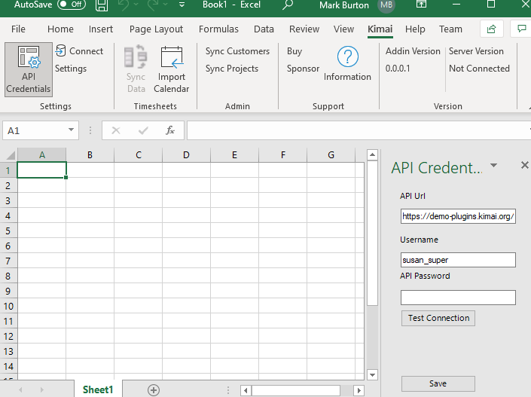Open the File tab
Screen dimensions: 531x397
tap(18, 29)
